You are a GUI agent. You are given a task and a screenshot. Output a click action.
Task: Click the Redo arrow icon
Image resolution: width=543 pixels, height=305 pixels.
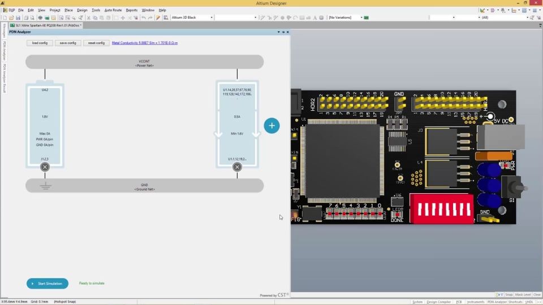[x=150, y=18]
